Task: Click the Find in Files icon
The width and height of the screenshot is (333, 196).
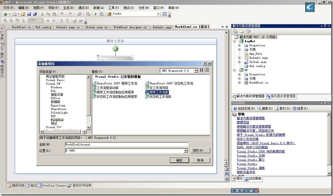Action: click(109, 14)
